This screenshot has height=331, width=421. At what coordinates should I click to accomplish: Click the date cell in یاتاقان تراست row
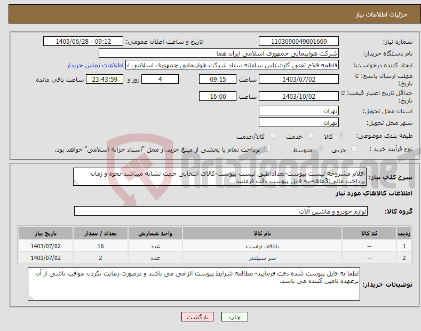coord(46,246)
